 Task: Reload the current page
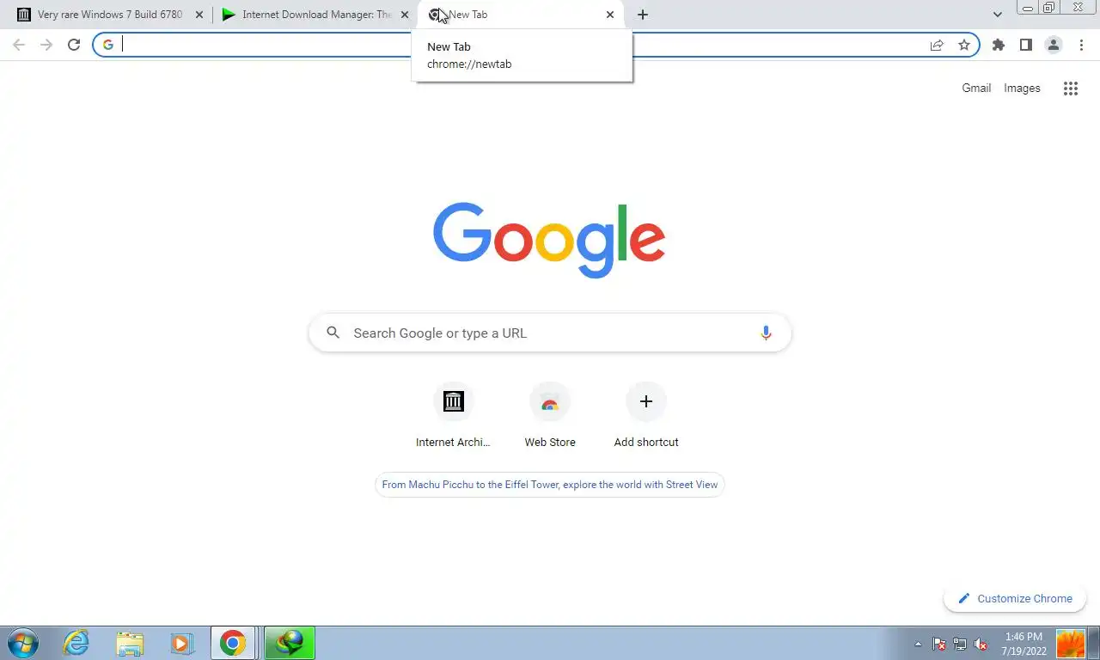point(74,45)
